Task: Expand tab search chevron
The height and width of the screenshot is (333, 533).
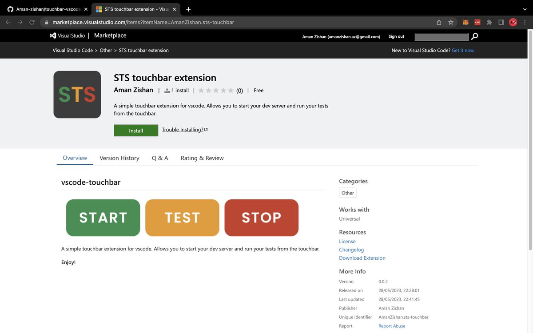Action: 525,9
